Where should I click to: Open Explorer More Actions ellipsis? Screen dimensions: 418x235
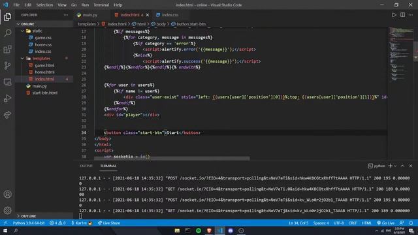[x=65, y=15]
